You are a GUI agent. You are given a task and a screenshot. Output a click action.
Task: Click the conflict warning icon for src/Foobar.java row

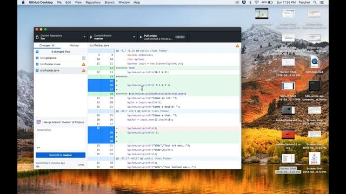click(84, 71)
